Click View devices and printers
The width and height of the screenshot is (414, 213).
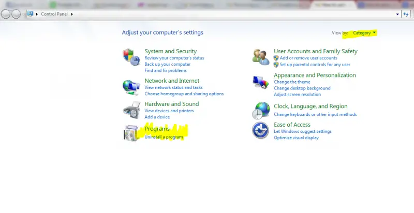169,111
